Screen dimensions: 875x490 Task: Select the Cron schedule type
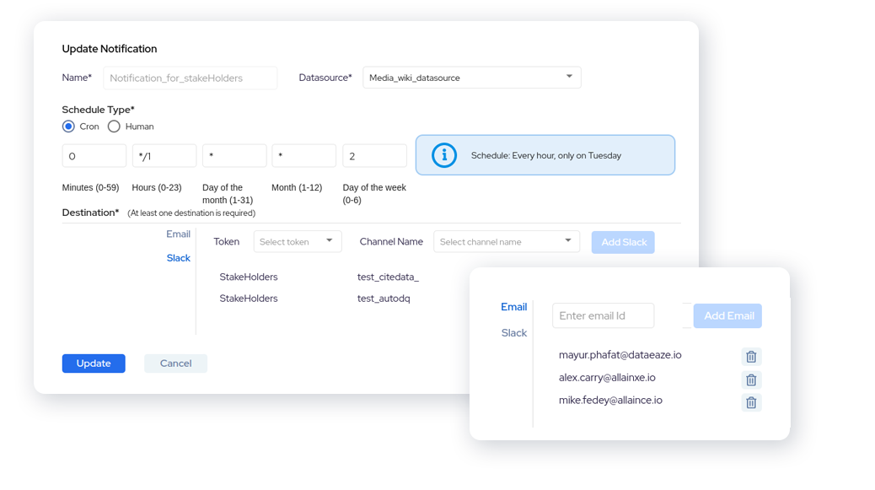pos(69,127)
